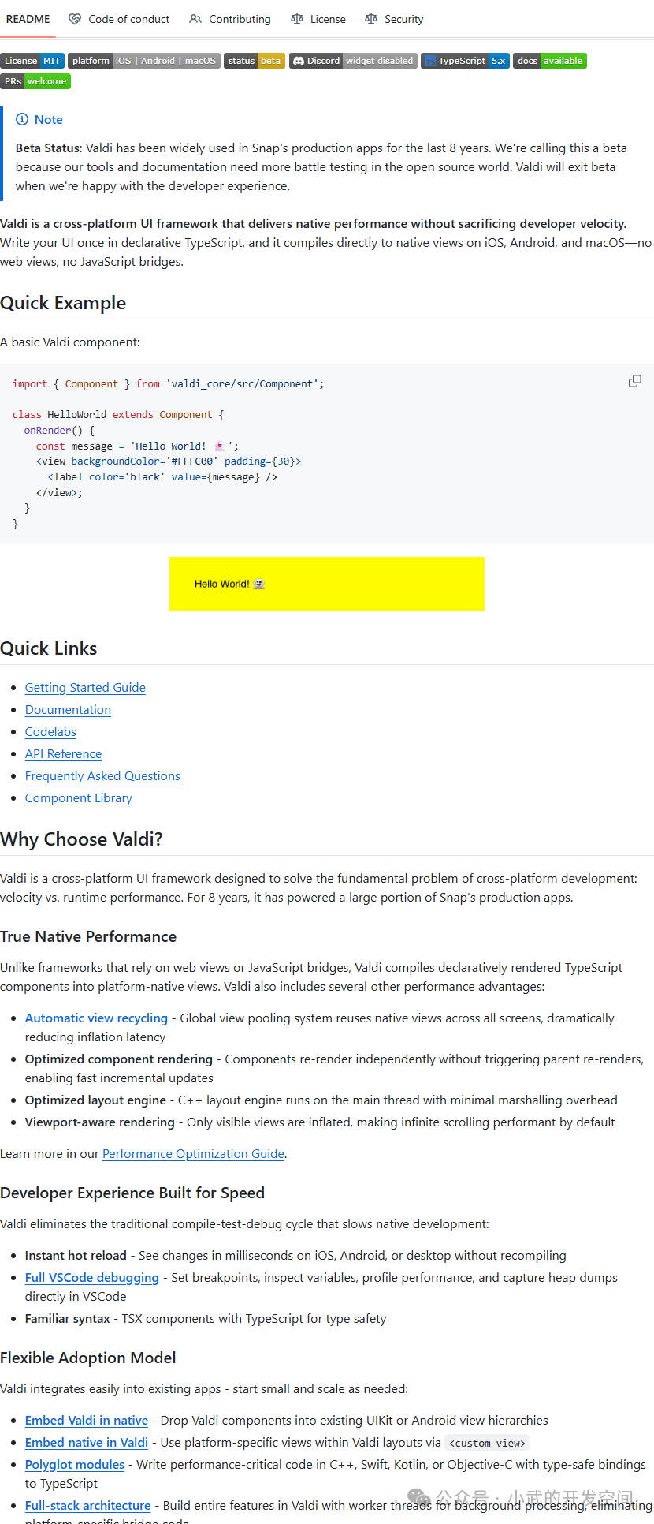
Task: Click the Security scale icon
Action: click(x=371, y=19)
